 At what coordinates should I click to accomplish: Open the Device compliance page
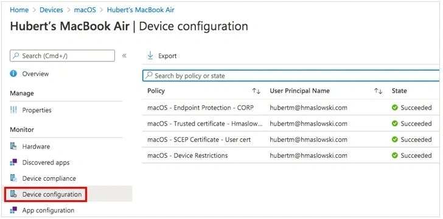(49, 178)
